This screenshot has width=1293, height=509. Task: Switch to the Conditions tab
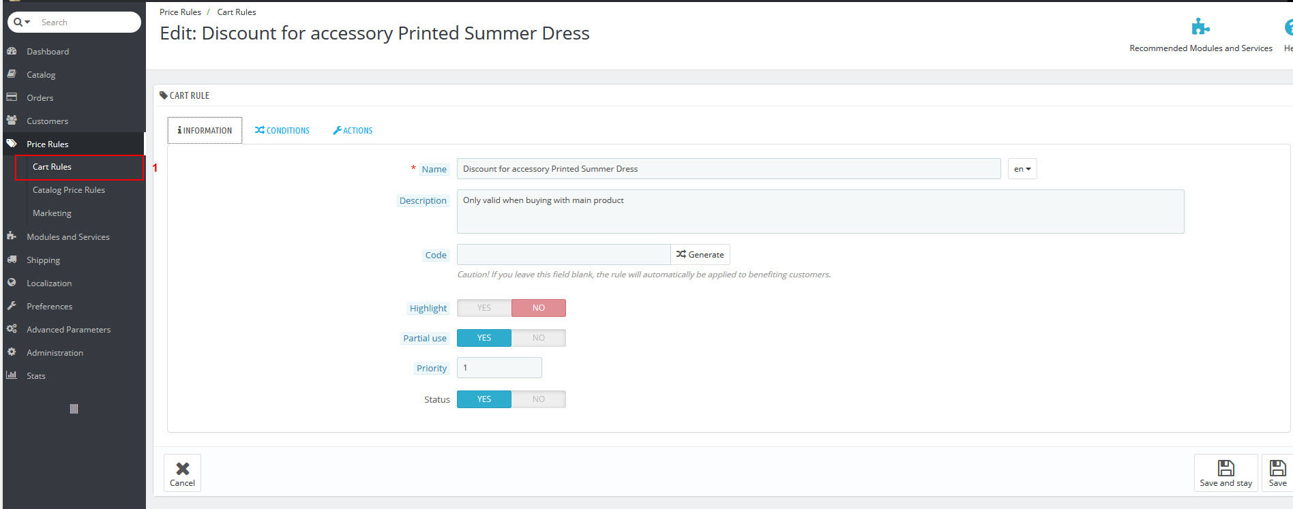pyautogui.click(x=282, y=131)
